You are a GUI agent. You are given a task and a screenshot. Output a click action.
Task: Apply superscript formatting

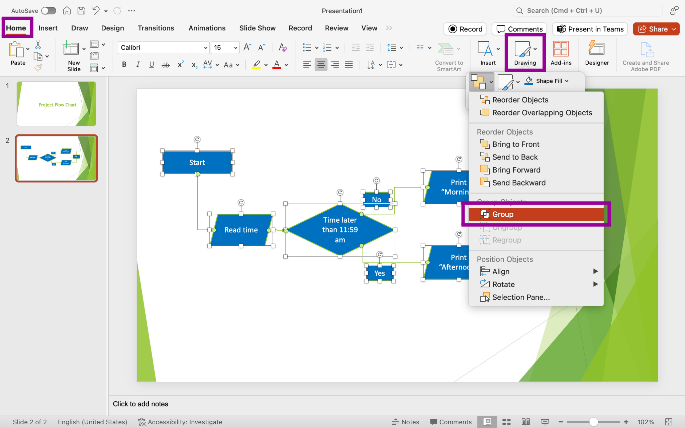[x=181, y=64]
